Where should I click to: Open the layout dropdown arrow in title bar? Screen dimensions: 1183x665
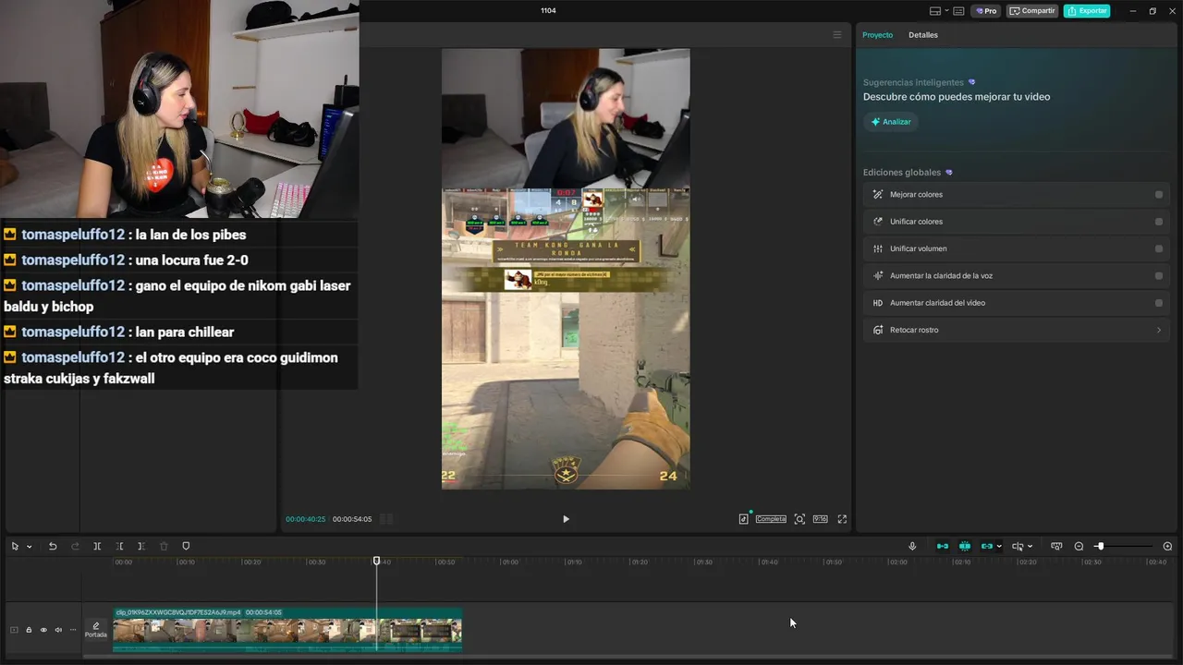(946, 11)
